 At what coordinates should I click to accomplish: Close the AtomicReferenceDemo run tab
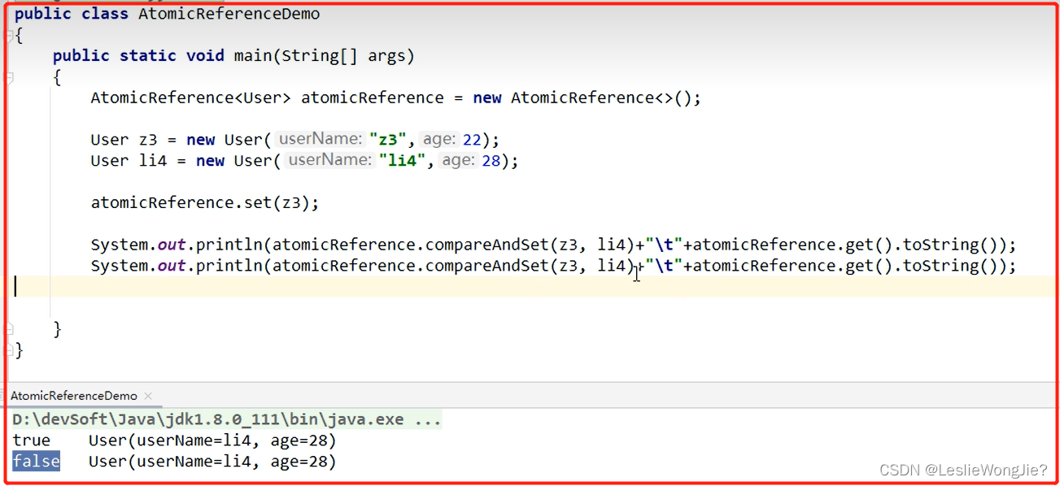[148, 396]
